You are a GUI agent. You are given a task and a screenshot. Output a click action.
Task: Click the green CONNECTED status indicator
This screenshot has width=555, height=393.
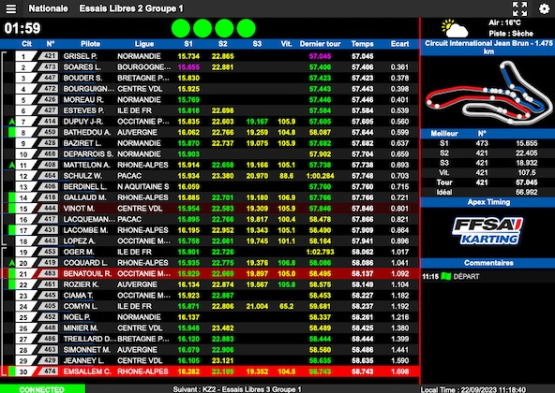pyautogui.click(x=42, y=388)
